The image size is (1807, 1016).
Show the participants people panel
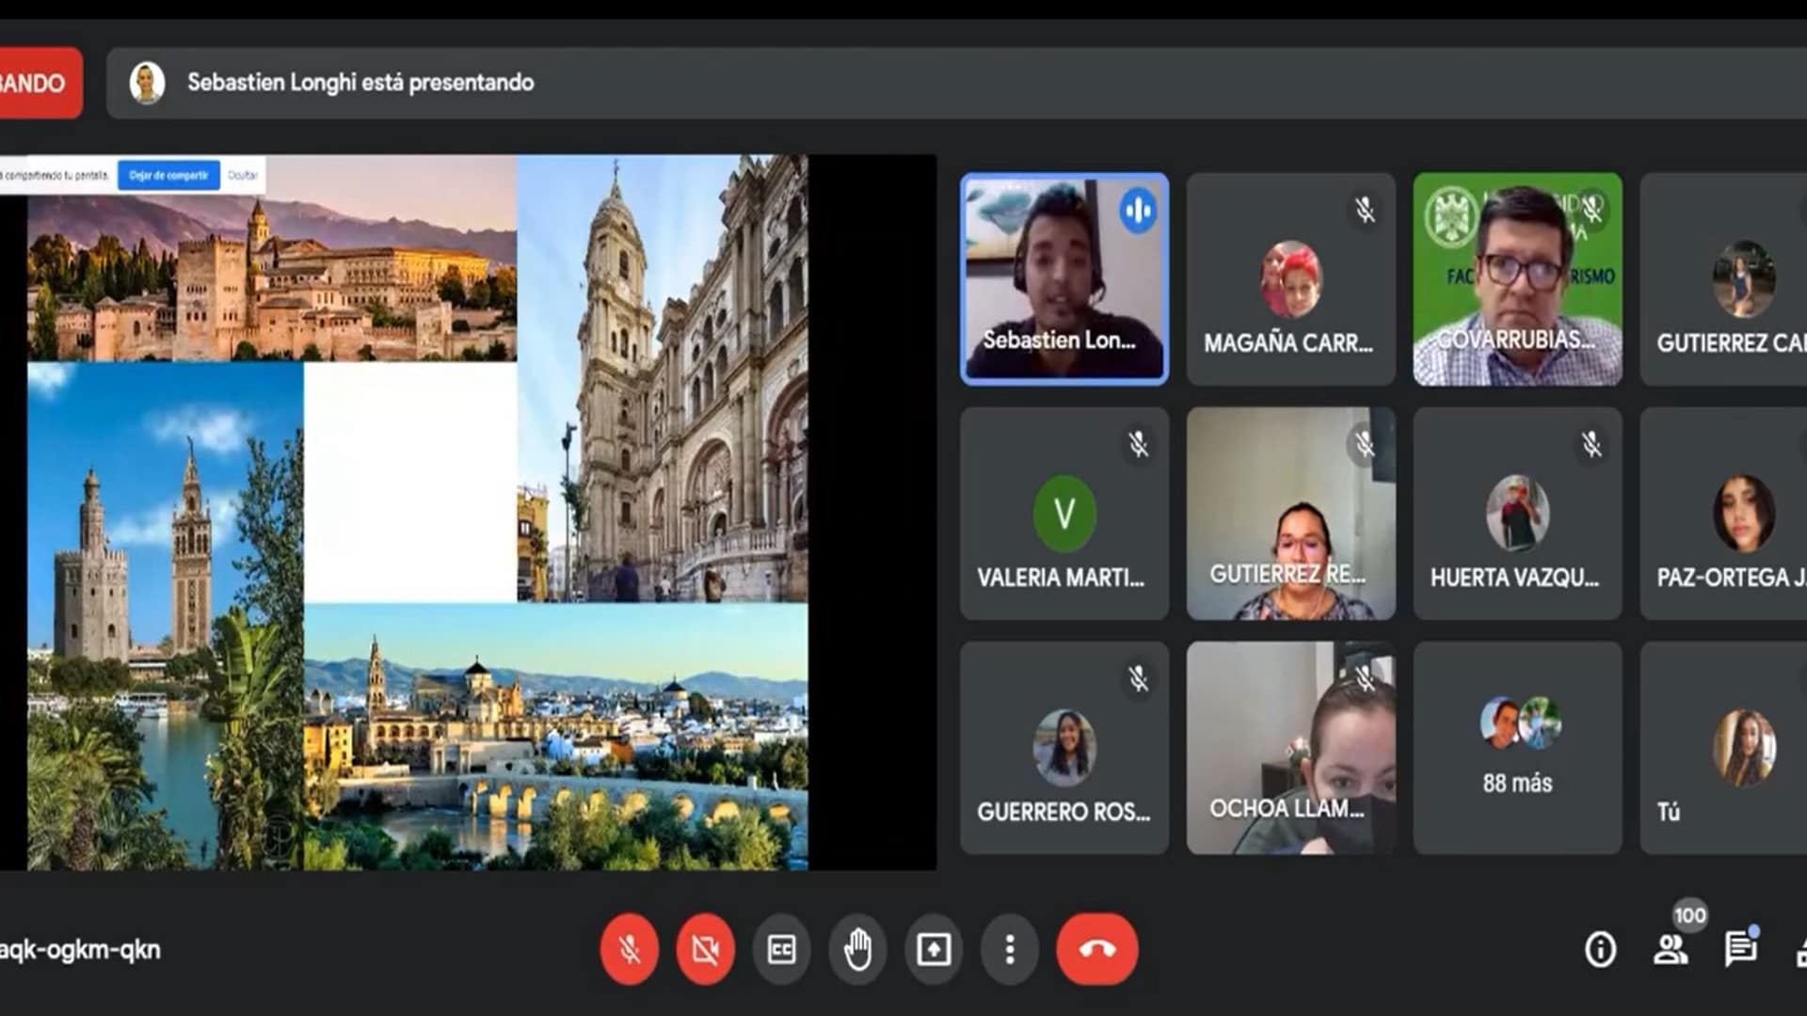(x=1671, y=949)
